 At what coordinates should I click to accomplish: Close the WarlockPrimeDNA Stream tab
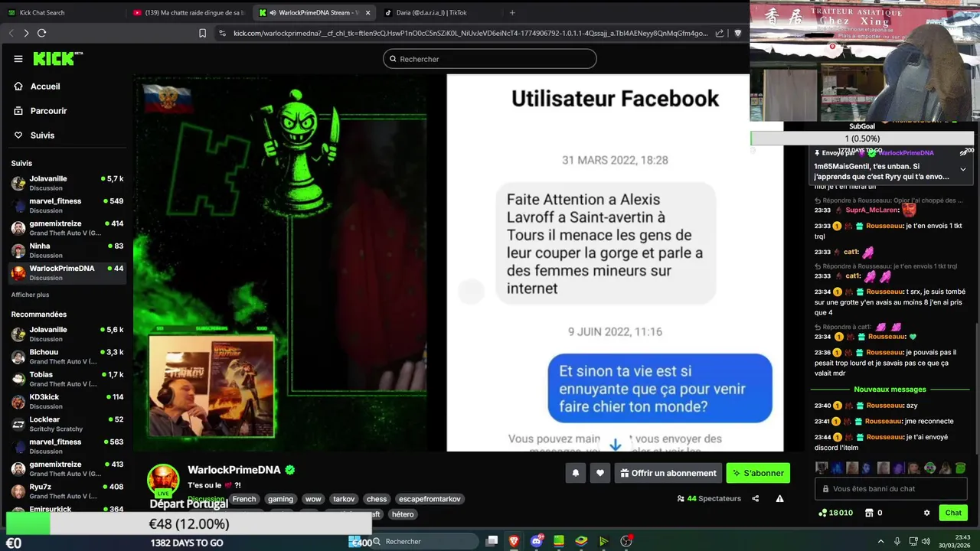[x=368, y=12]
